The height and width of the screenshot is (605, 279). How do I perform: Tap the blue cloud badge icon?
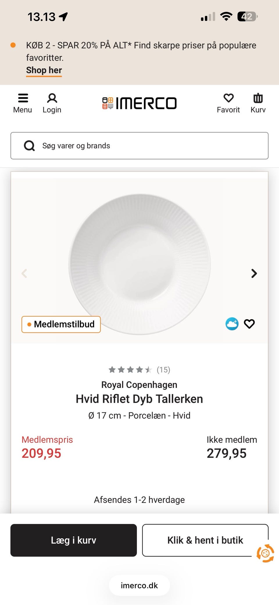click(232, 324)
